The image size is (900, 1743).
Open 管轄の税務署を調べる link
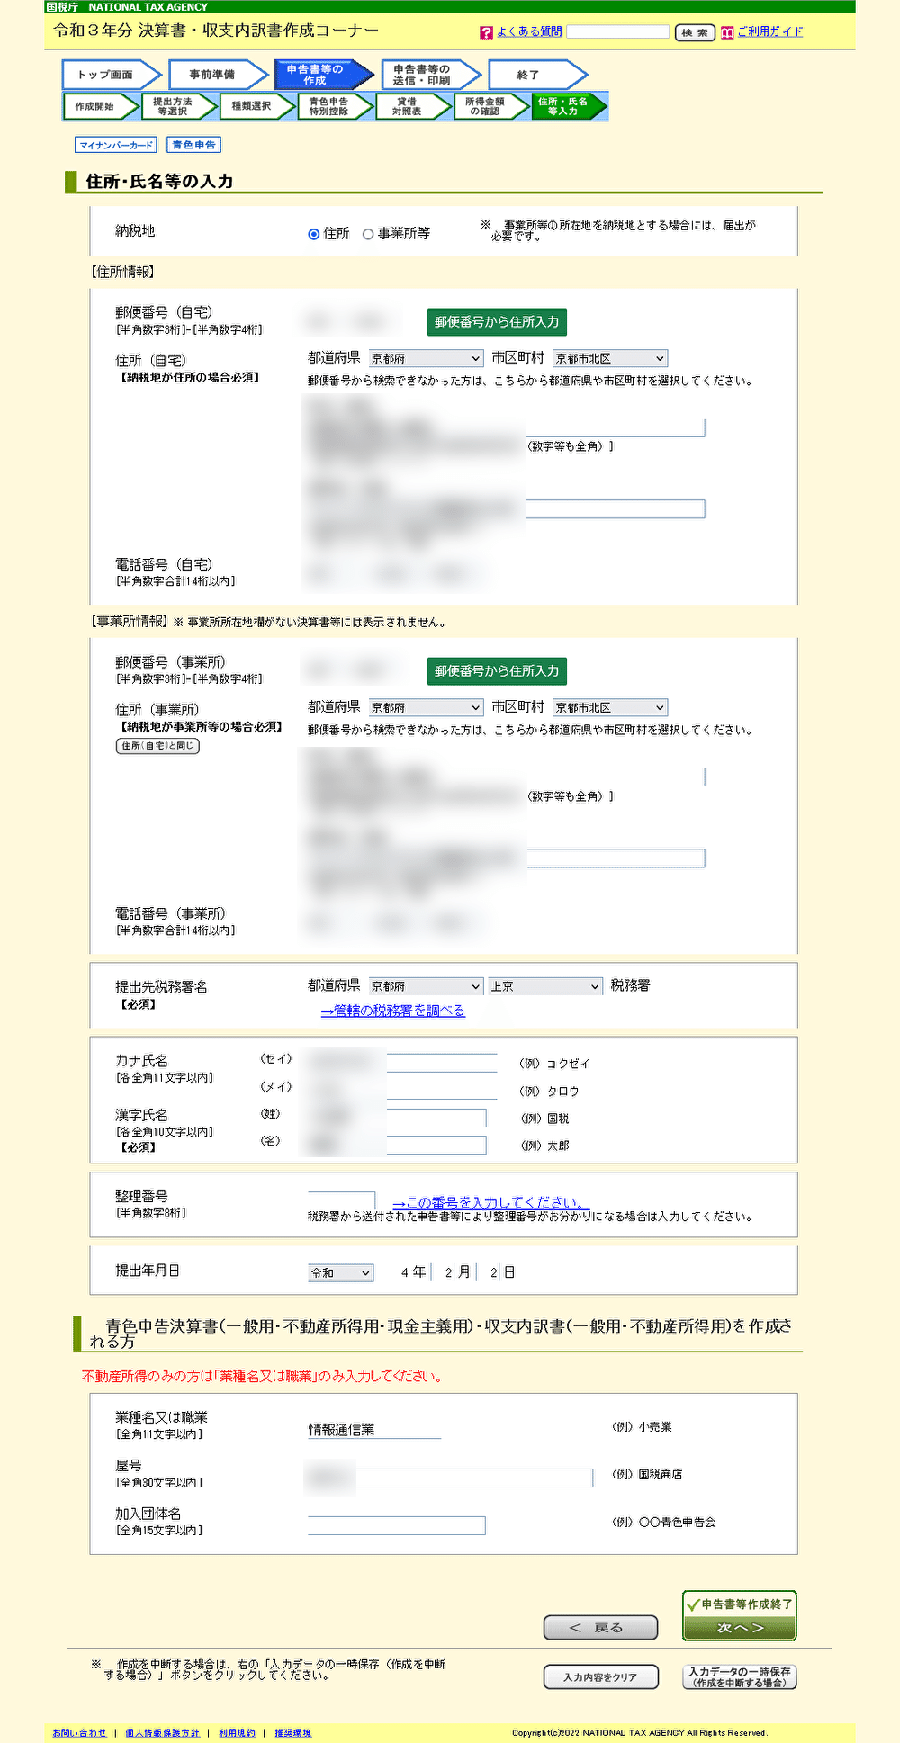click(393, 1011)
